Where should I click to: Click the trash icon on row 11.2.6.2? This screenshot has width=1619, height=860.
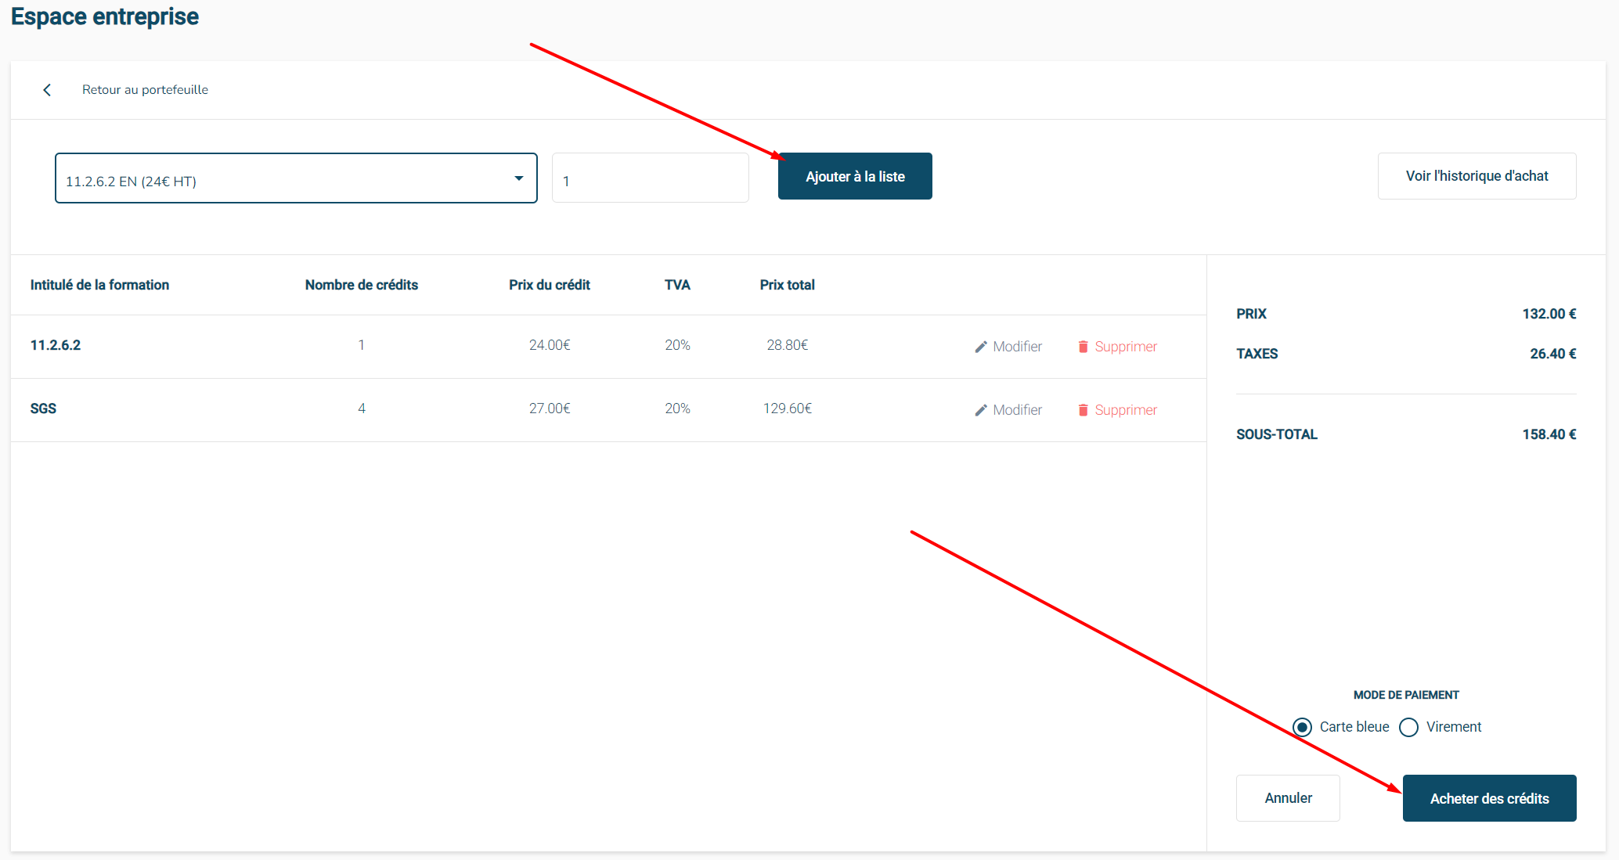(x=1083, y=347)
